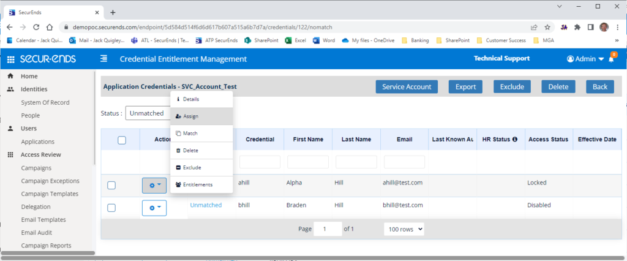This screenshot has width=627, height=261.
Task: Click the Home house icon in sidebar
Action: (x=11, y=76)
